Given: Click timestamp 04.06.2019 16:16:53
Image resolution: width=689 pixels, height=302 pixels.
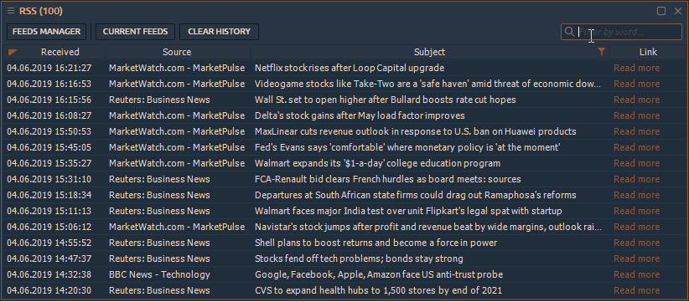Looking at the screenshot, I should [x=49, y=84].
